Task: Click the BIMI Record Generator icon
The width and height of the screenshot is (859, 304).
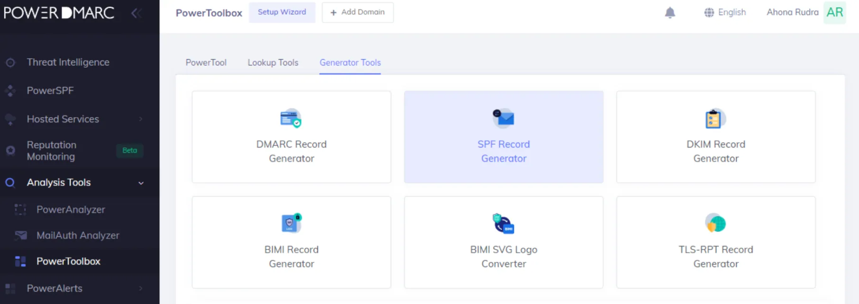Action: 291,223
